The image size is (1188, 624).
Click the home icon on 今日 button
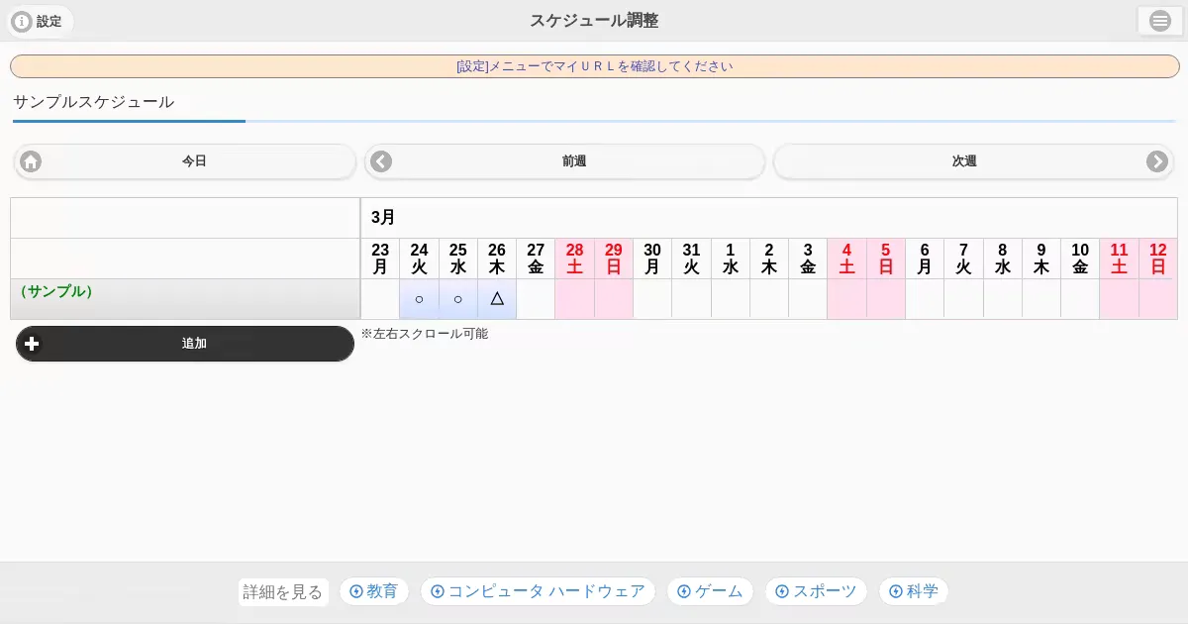point(32,161)
